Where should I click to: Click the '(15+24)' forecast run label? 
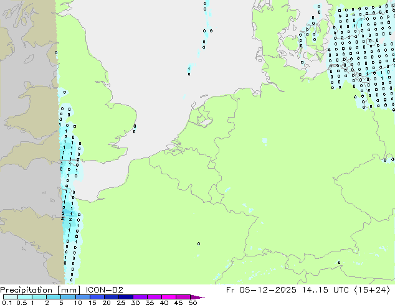[x=372, y=290]
